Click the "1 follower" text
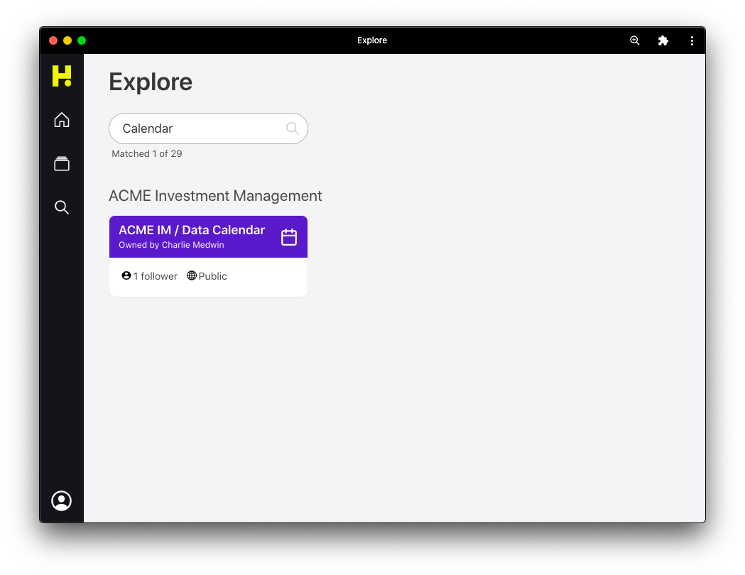The image size is (745, 575). pos(156,276)
